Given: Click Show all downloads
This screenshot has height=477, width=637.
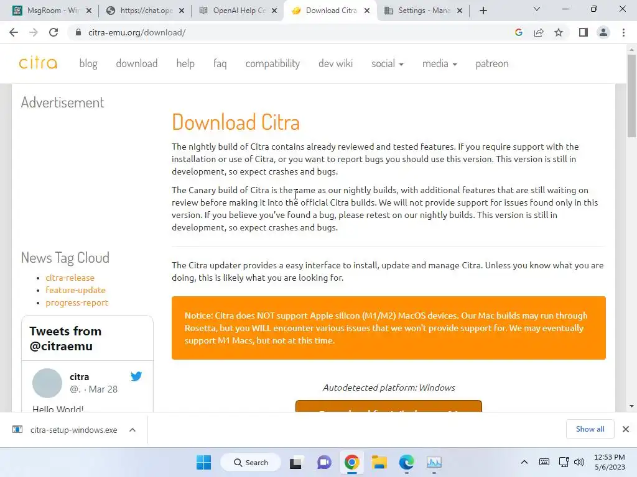Looking at the screenshot, I should (590, 429).
